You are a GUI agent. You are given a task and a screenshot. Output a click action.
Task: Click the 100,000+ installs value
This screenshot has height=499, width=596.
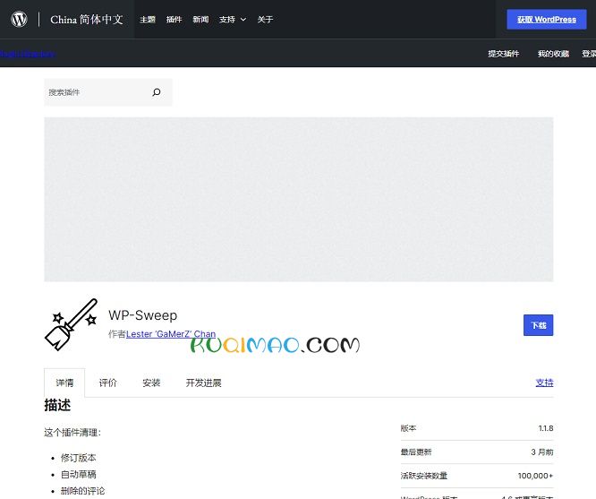click(535, 476)
